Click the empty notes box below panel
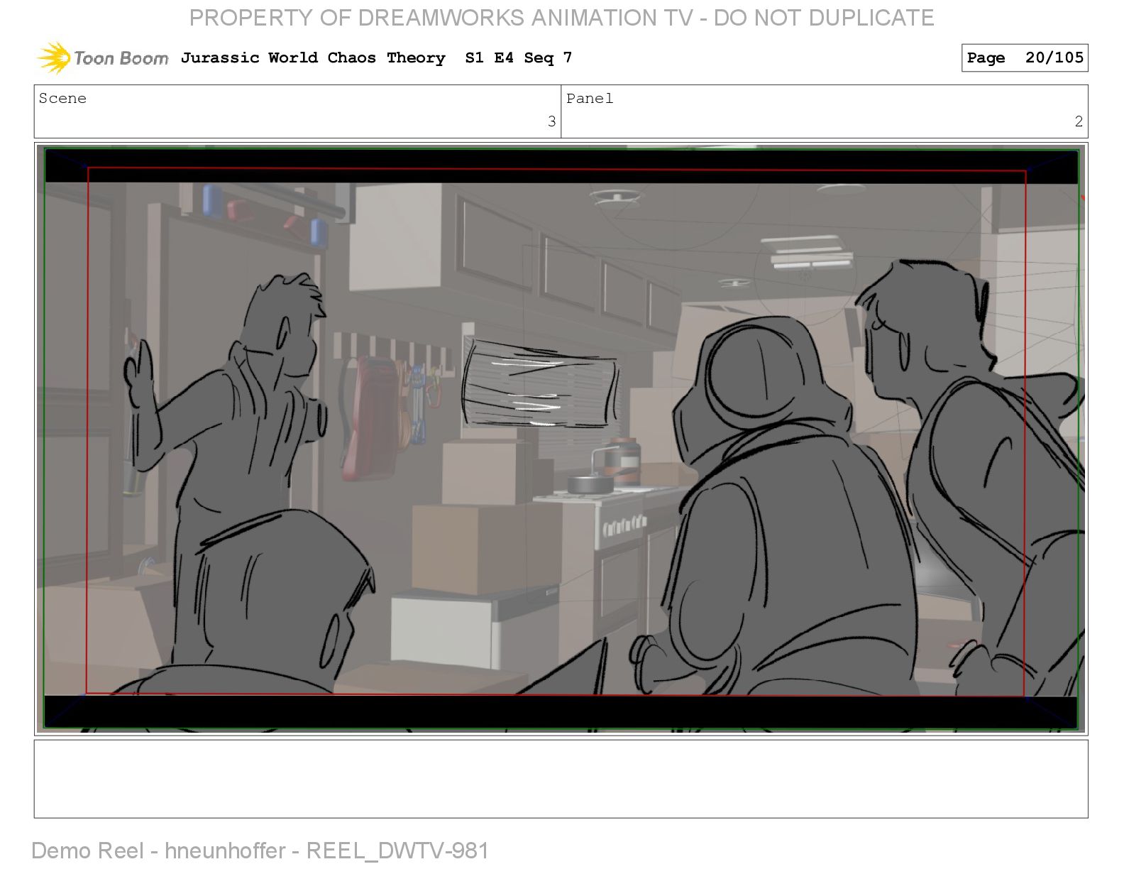The height and width of the screenshot is (869, 1124). 561,779
